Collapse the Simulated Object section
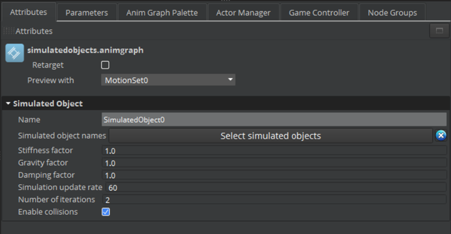This screenshot has width=451, height=234. click(x=8, y=103)
